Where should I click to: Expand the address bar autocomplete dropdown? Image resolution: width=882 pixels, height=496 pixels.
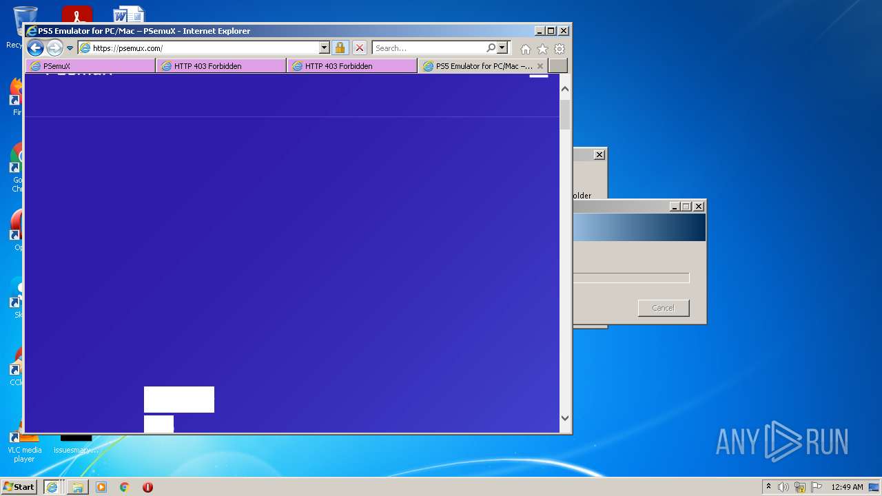325,48
